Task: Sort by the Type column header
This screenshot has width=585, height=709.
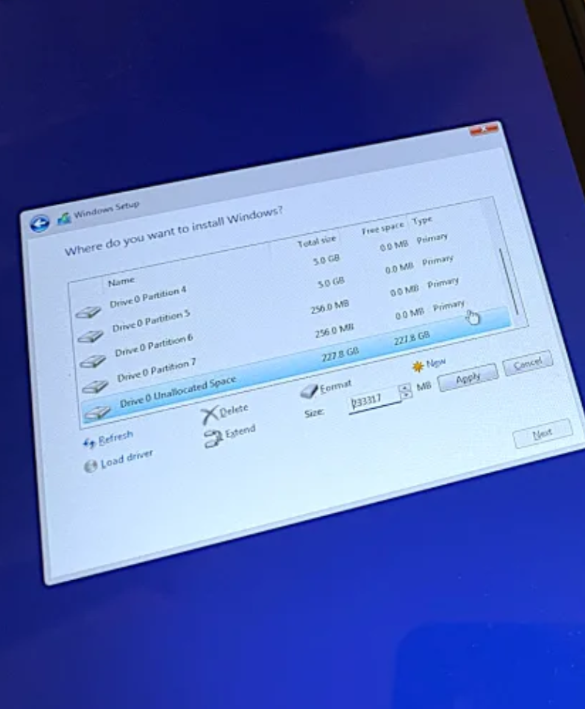Action: pyautogui.click(x=422, y=221)
